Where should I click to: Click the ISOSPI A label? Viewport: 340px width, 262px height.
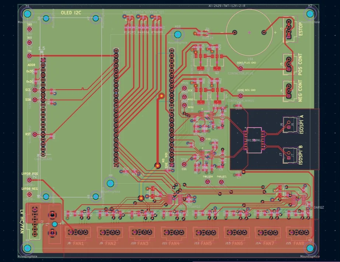pos(301,124)
